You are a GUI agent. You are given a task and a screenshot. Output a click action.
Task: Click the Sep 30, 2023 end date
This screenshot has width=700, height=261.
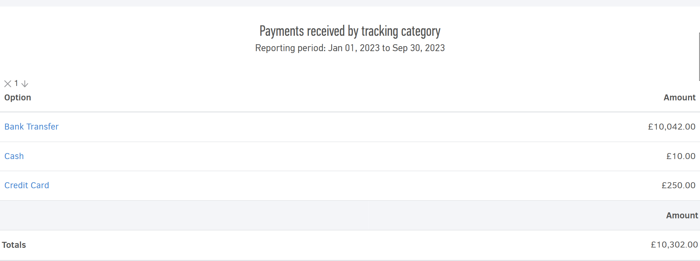coord(418,48)
